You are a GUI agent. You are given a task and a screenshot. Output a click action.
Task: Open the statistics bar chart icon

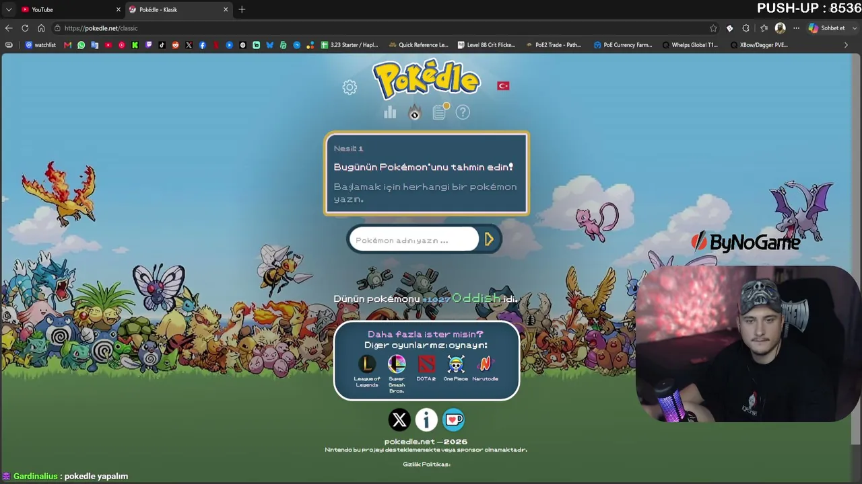coord(390,112)
